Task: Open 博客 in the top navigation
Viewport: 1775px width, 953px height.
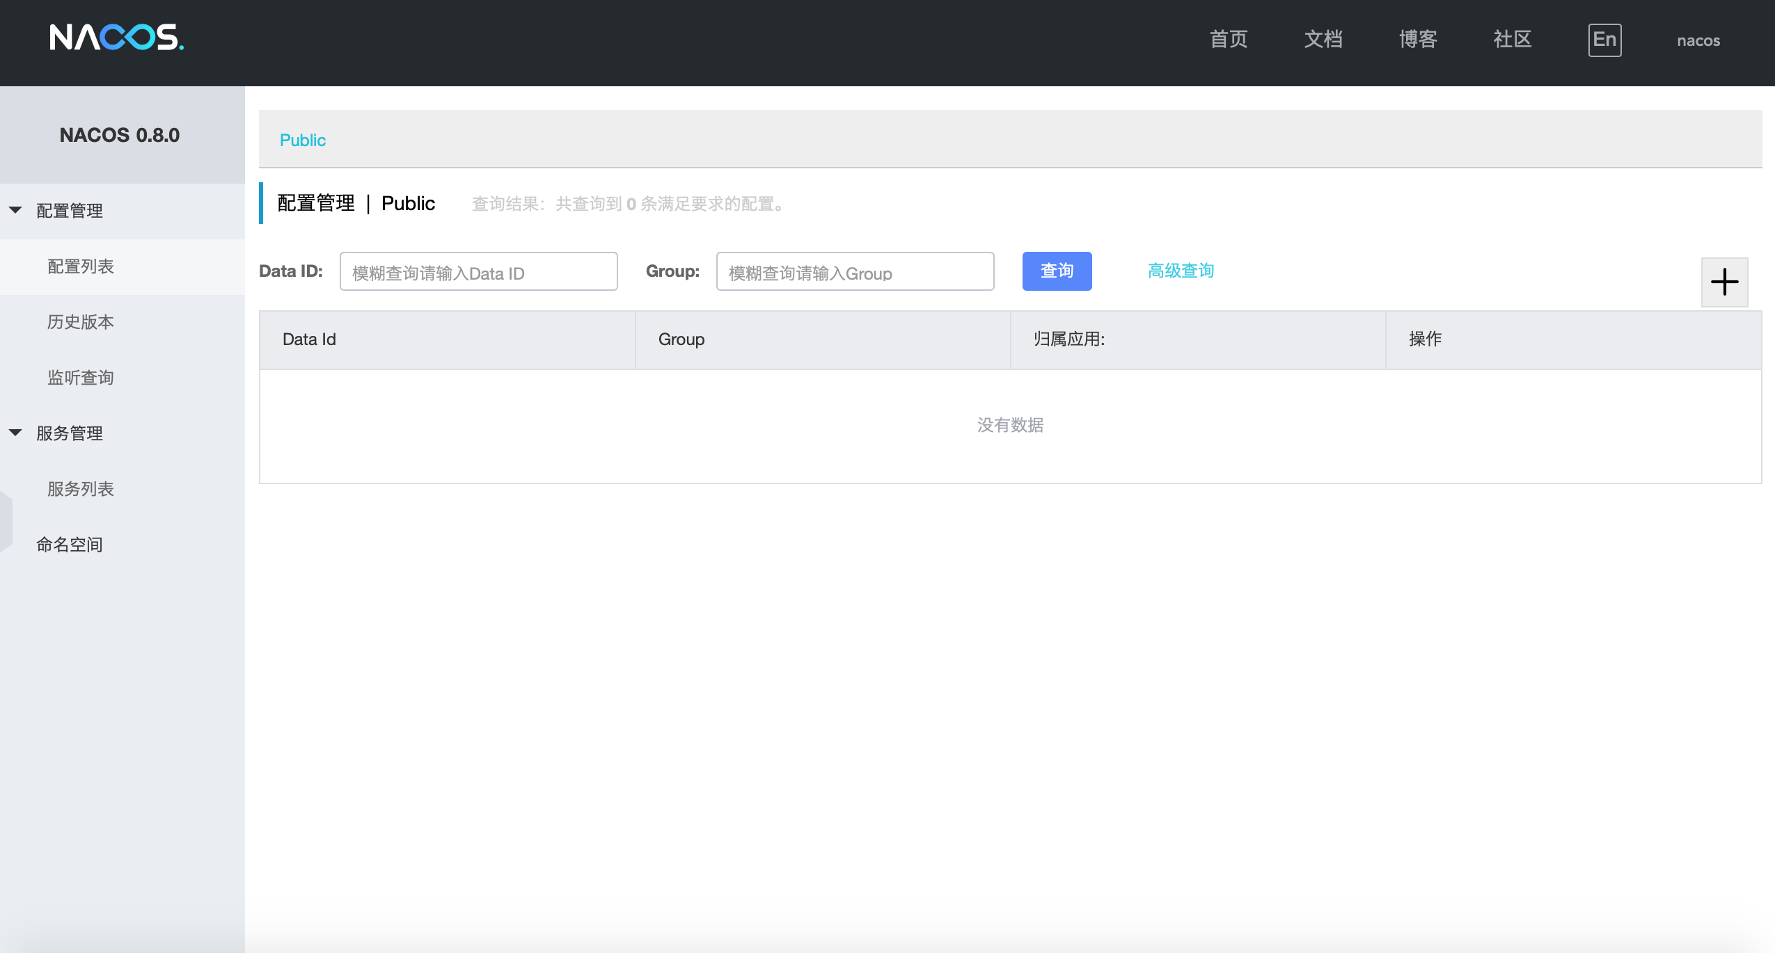Action: click(x=1417, y=40)
